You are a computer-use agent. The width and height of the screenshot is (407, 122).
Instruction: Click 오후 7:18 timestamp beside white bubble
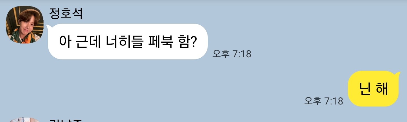tap(232, 54)
